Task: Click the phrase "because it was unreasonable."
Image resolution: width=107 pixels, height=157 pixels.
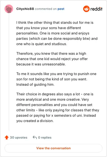Action: point(41,64)
